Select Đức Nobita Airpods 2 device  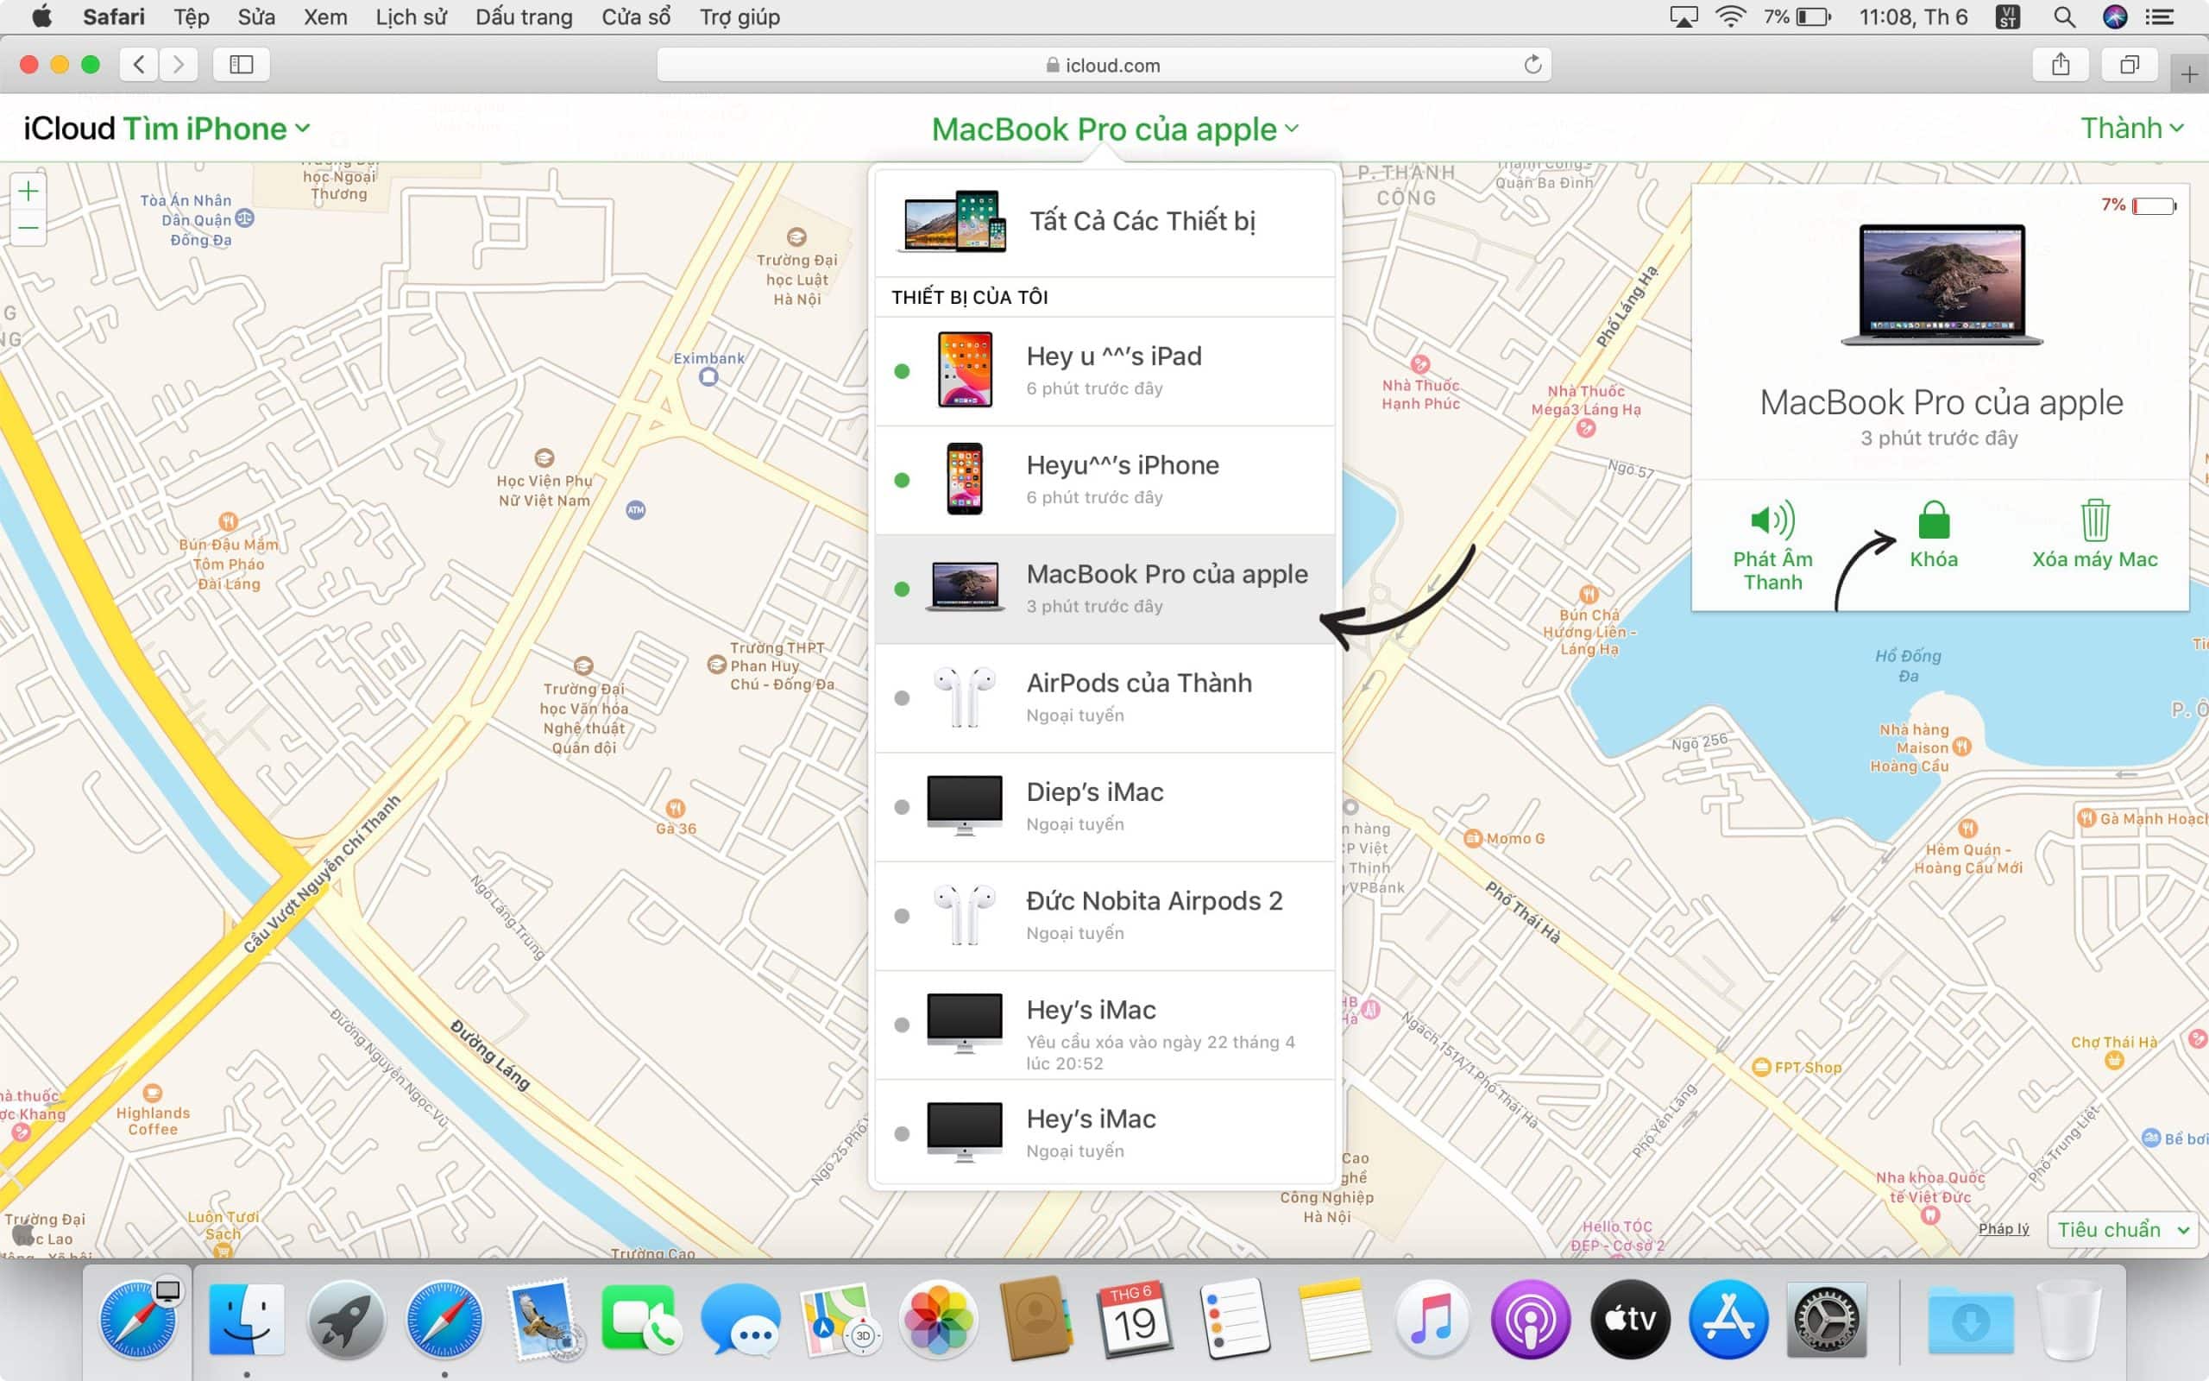pos(1104,915)
